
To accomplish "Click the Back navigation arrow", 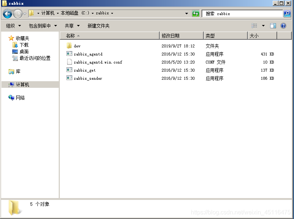I will [7, 14].
